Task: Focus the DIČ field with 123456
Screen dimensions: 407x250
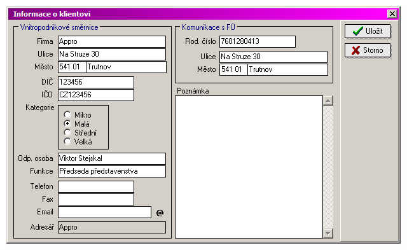Action: click(x=96, y=82)
